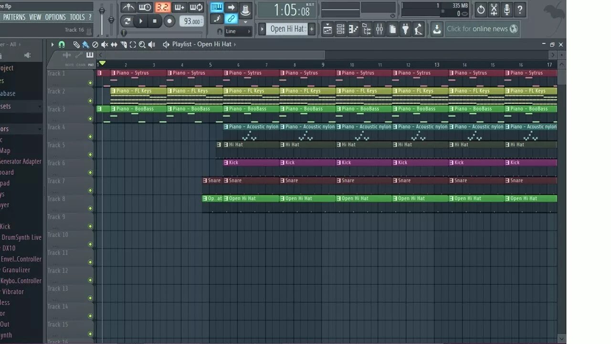611x344 pixels.
Task: Open the OPTIONS menu
Action: pos(55,17)
